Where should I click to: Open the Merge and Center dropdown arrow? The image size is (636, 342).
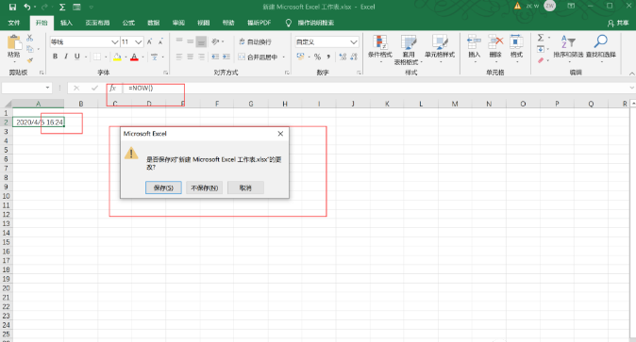(283, 57)
